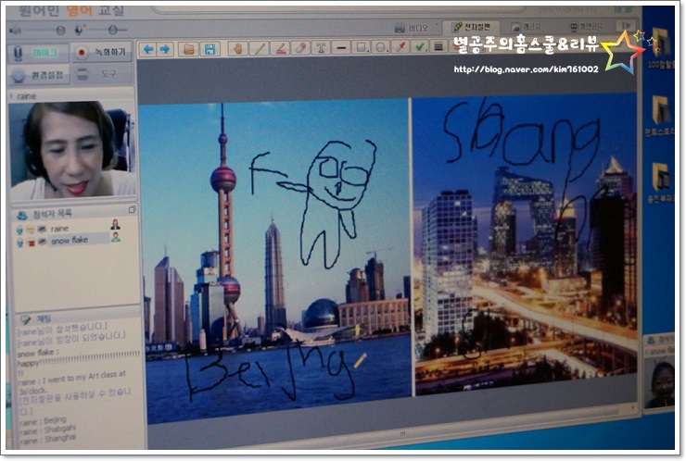The width and height of the screenshot is (686, 461).
Task: Select the eraser tool
Action: click(301, 47)
